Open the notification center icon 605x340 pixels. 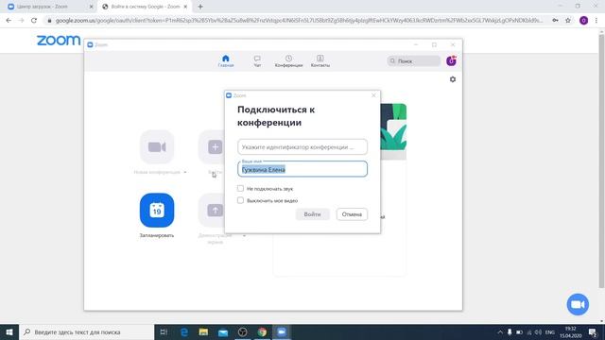(593, 331)
